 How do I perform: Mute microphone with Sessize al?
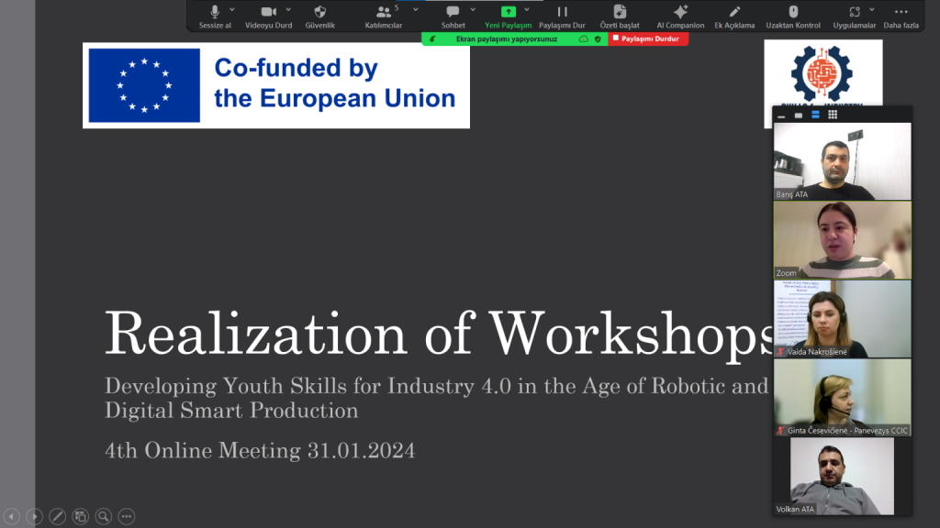215,12
